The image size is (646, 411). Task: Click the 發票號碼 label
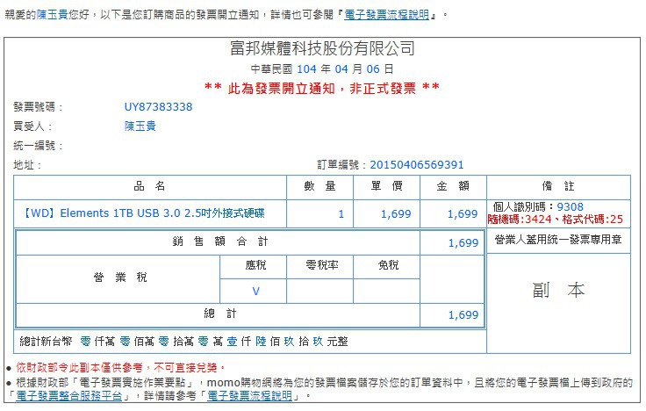39,107
